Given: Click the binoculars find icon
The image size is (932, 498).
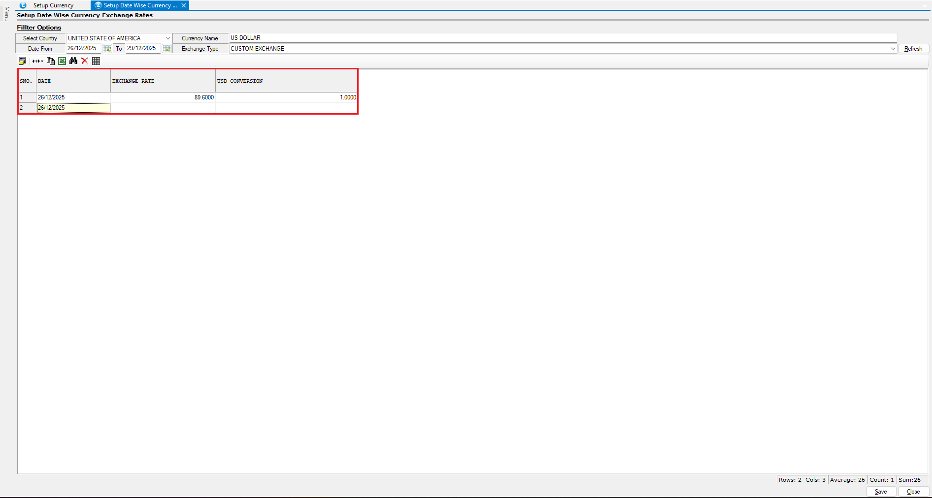Looking at the screenshot, I should [73, 61].
